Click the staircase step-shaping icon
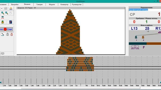The width and height of the screenshot is (161, 90). (3, 34)
